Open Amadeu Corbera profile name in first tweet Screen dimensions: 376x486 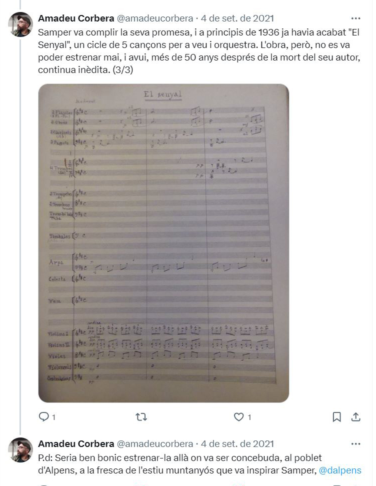pos(76,18)
